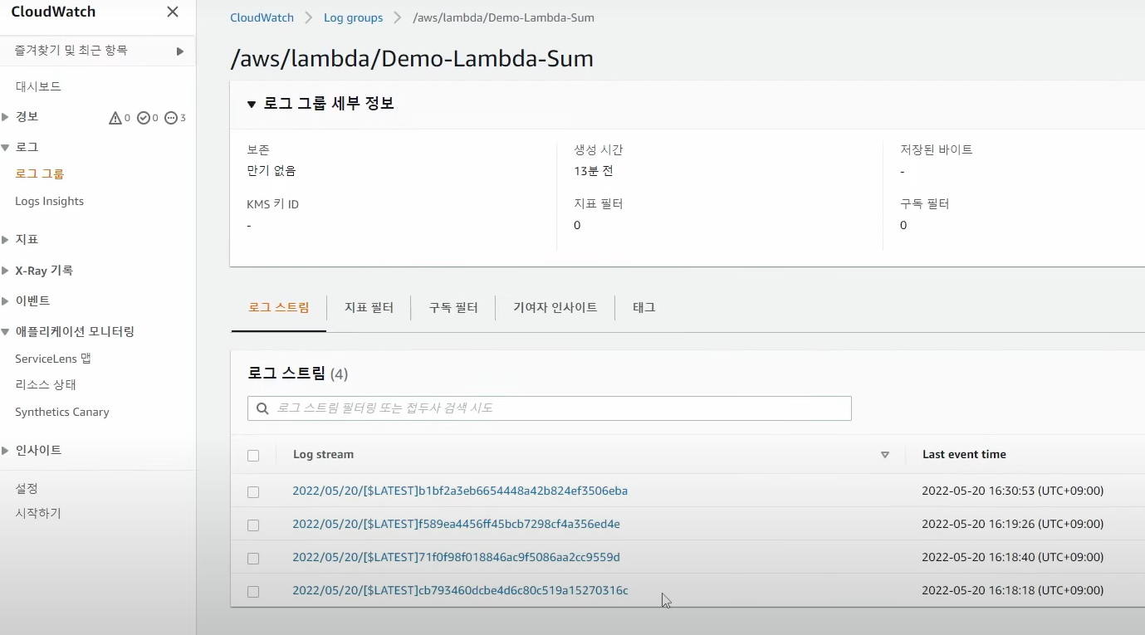Open log stream ending in b824ef3506eba
1145x635 pixels.
click(460, 491)
